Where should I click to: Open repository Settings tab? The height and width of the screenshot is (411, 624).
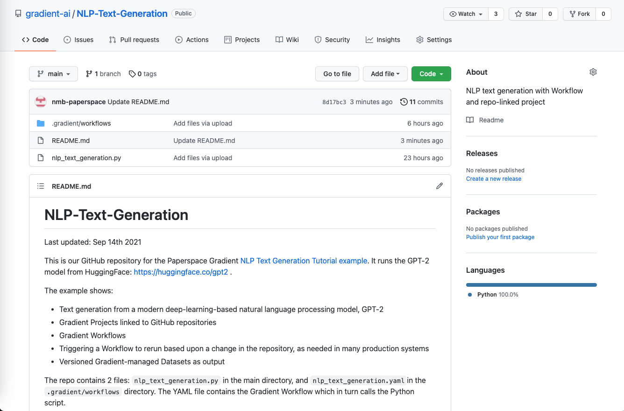434,40
